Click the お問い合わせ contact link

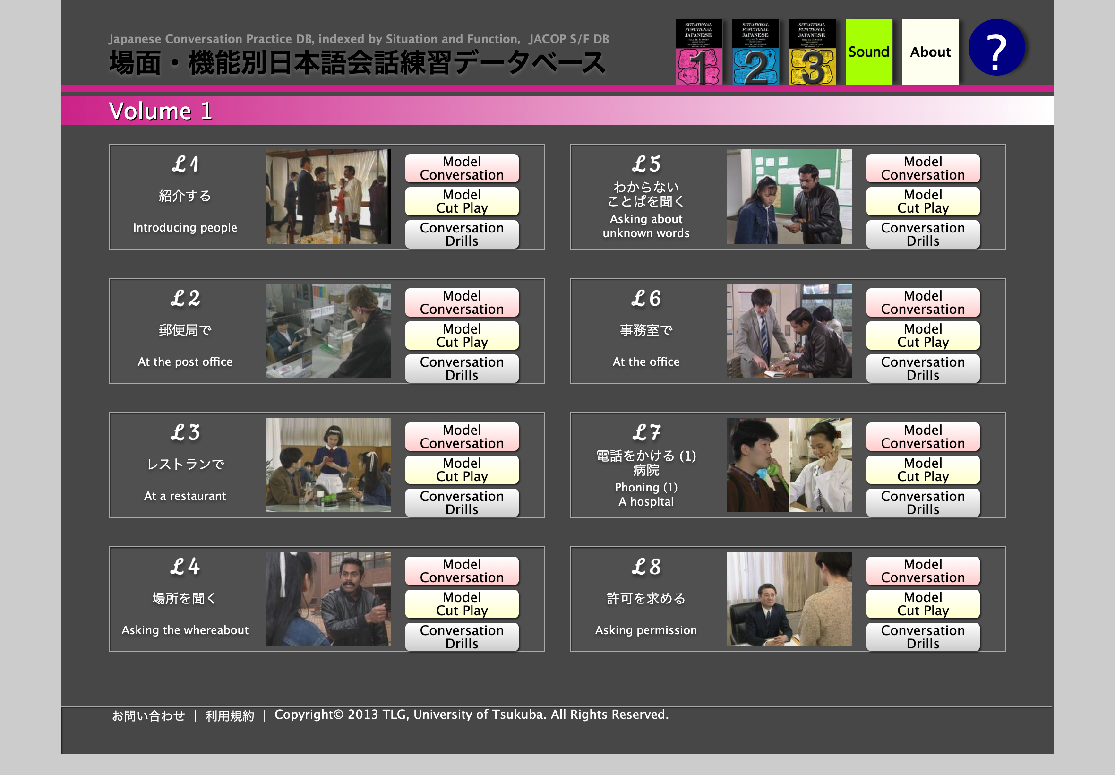pyautogui.click(x=148, y=715)
